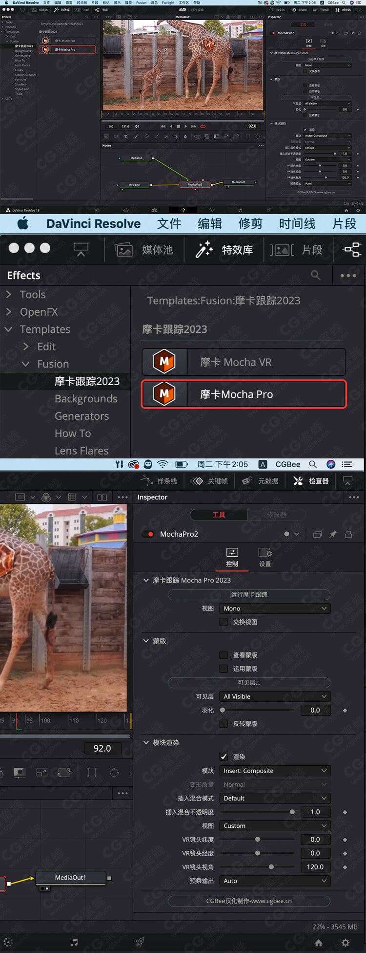
Task: Click the monitor icon left of enlarged 媒体池
Action: pos(81,250)
